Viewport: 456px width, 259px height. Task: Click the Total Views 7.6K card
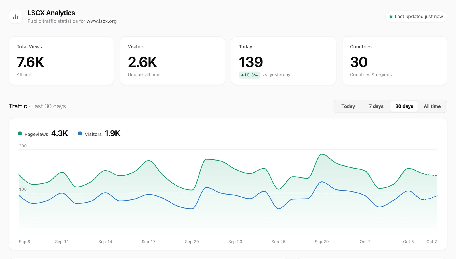coord(61,60)
